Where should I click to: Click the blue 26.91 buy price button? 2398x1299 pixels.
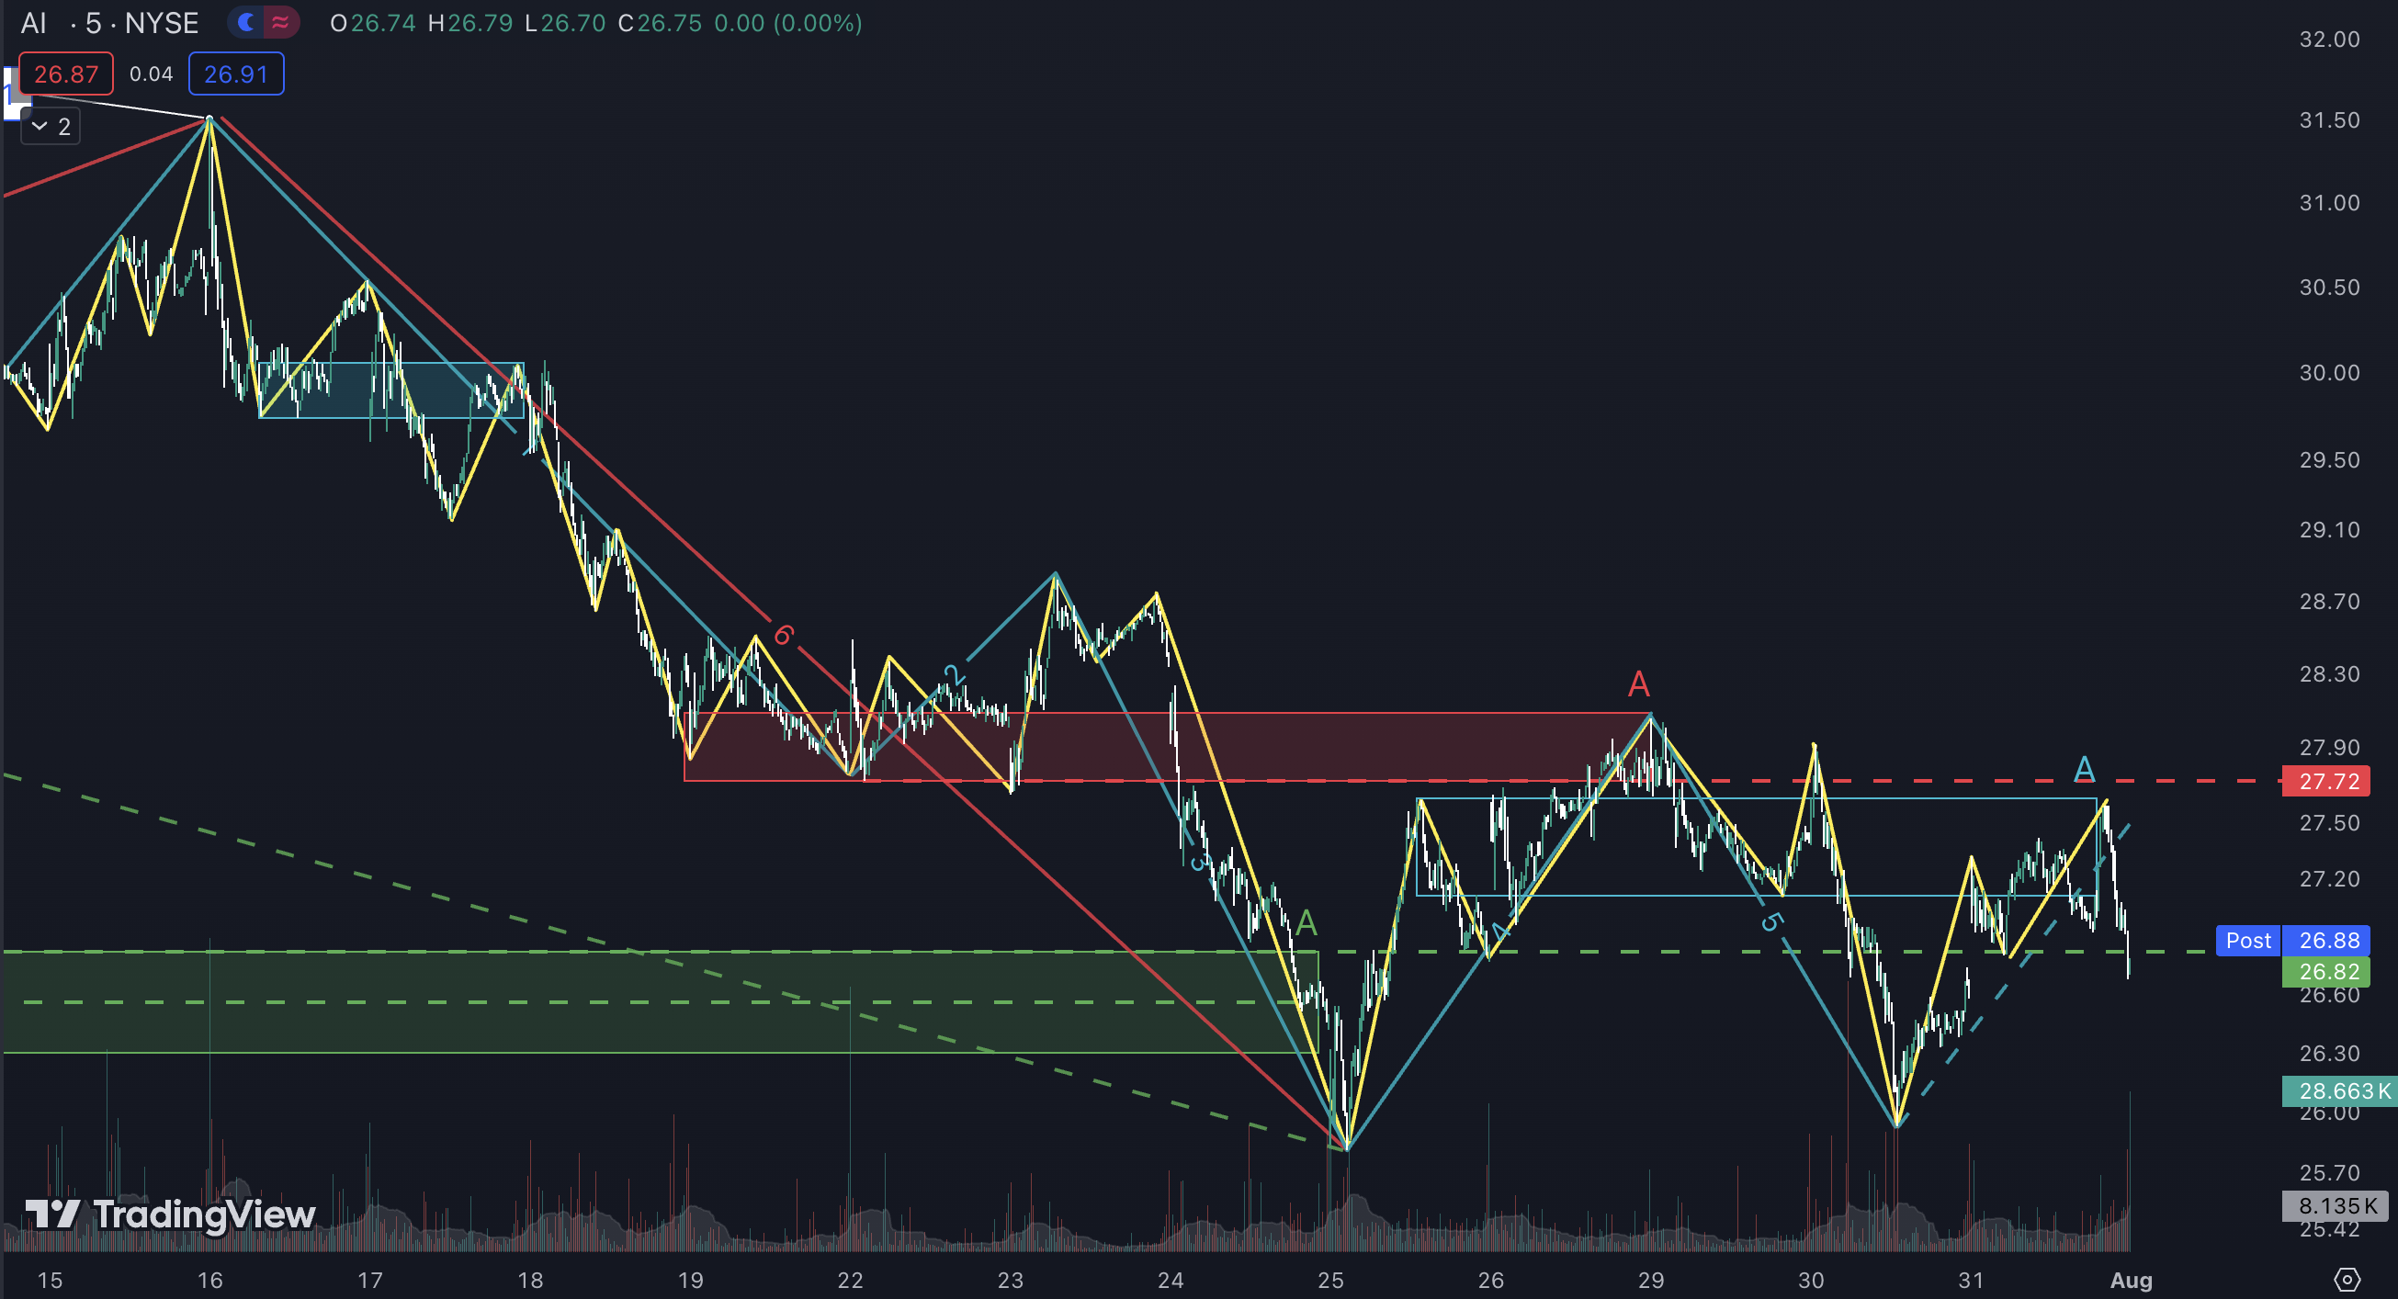[235, 74]
